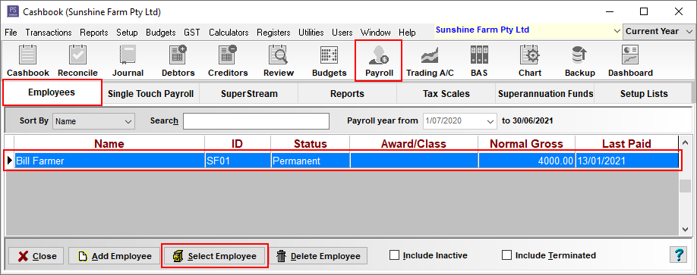Open the Users menu
Screen dimensions: 697x275
click(342, 33)
